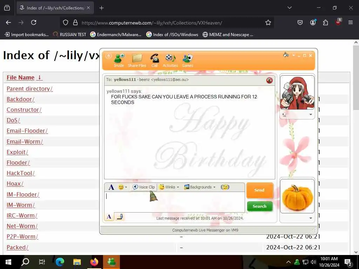Open the emoticon picker dropdown
The height and width of the screenshot is (269, 359).
click(122, 187)
